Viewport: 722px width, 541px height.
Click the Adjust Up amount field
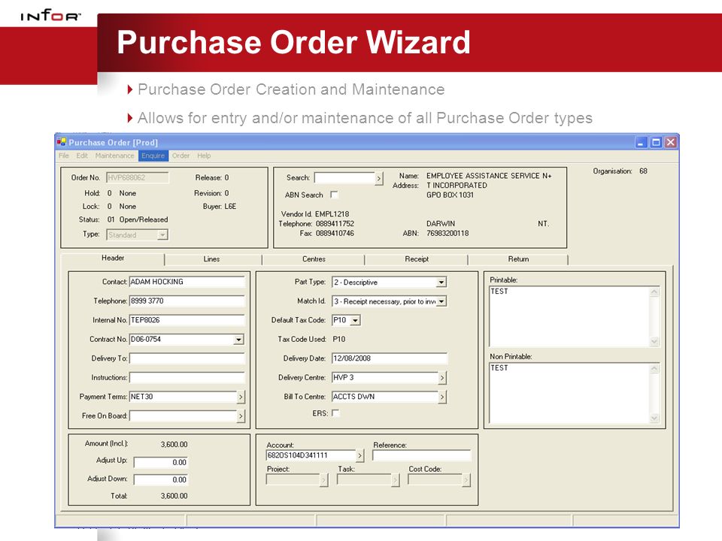click(x=161, y=462)
